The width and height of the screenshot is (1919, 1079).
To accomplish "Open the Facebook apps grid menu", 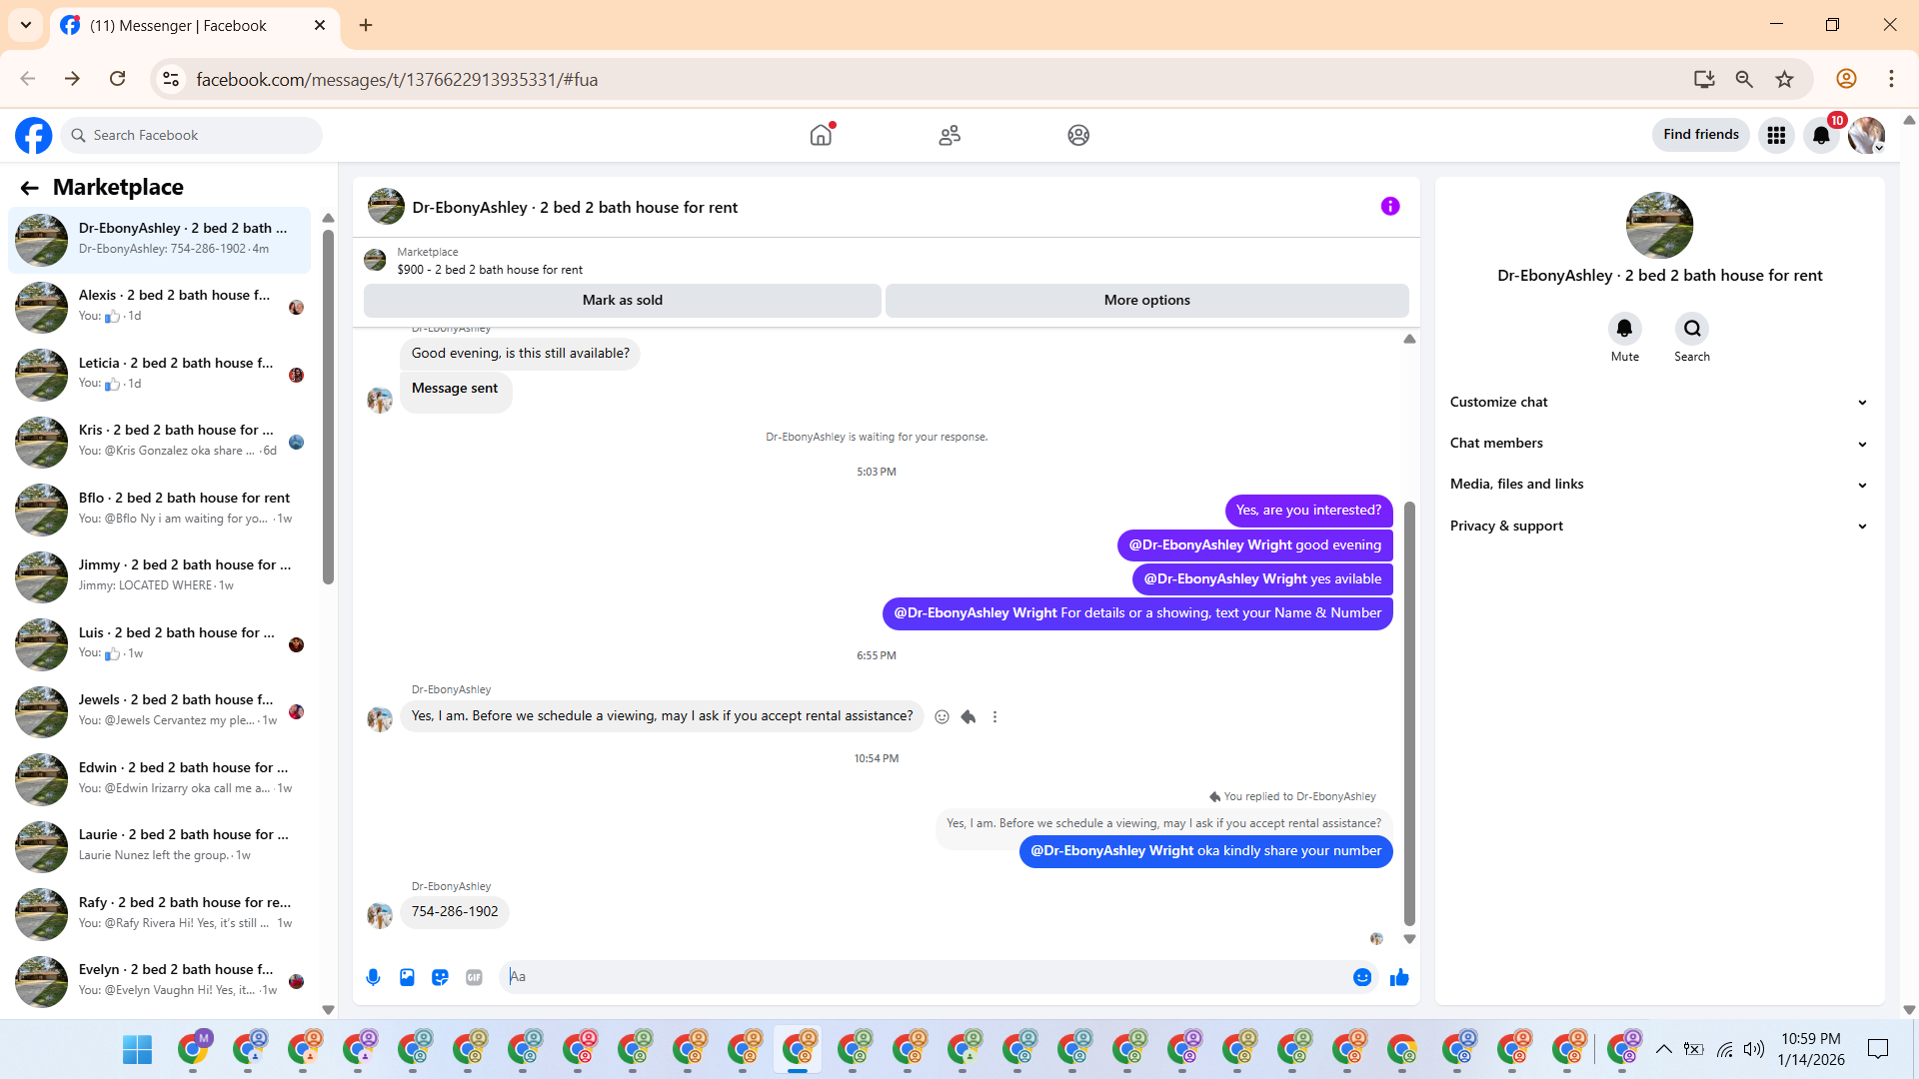I will coord(1776,135).
